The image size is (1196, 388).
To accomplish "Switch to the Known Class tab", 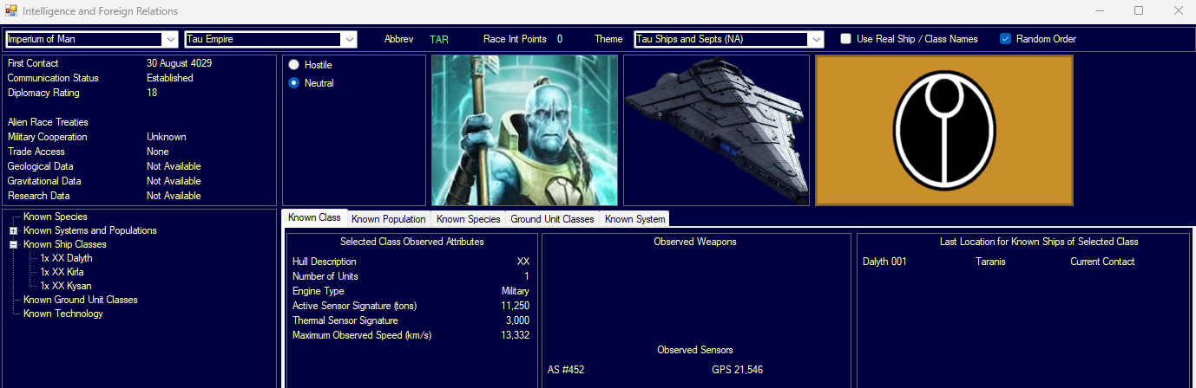I will (x=314, y=218).
